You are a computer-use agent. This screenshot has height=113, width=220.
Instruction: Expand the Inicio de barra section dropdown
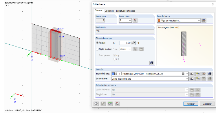pyautogui.click(x=187, y=74)
